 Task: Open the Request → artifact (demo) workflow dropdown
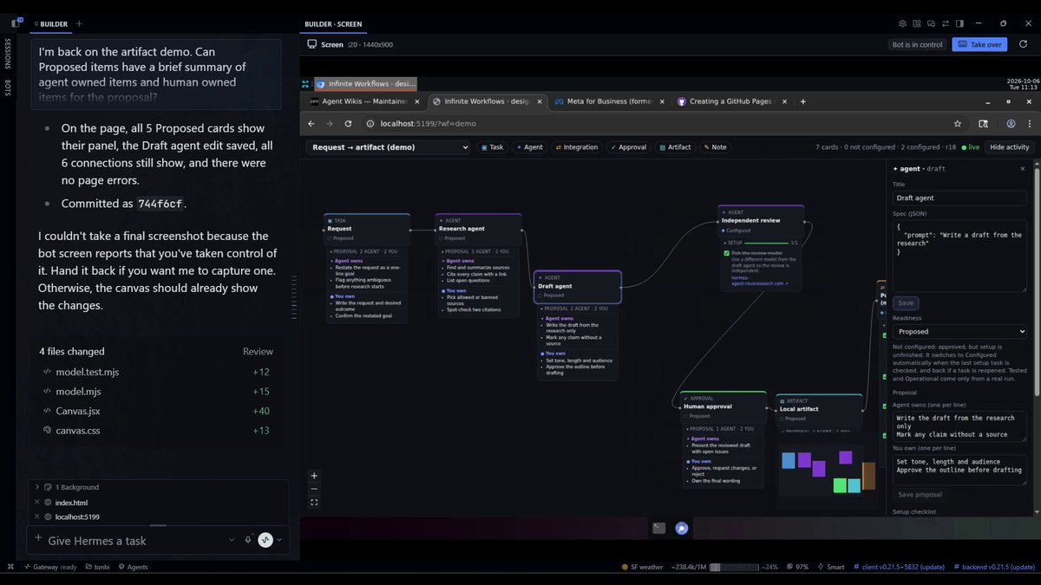(x=389, y=147)
